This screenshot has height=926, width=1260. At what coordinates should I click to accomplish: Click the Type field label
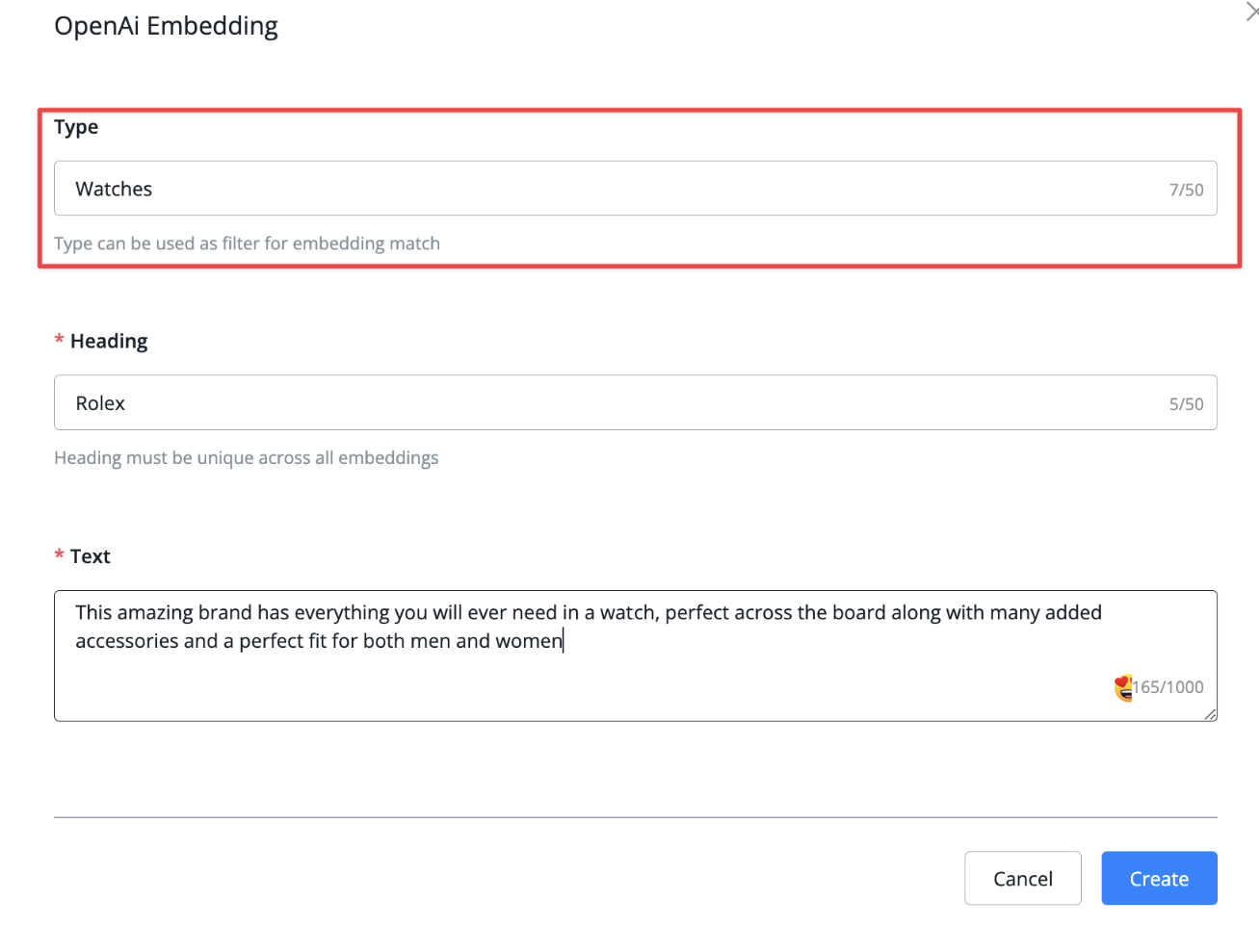[76, 127]
